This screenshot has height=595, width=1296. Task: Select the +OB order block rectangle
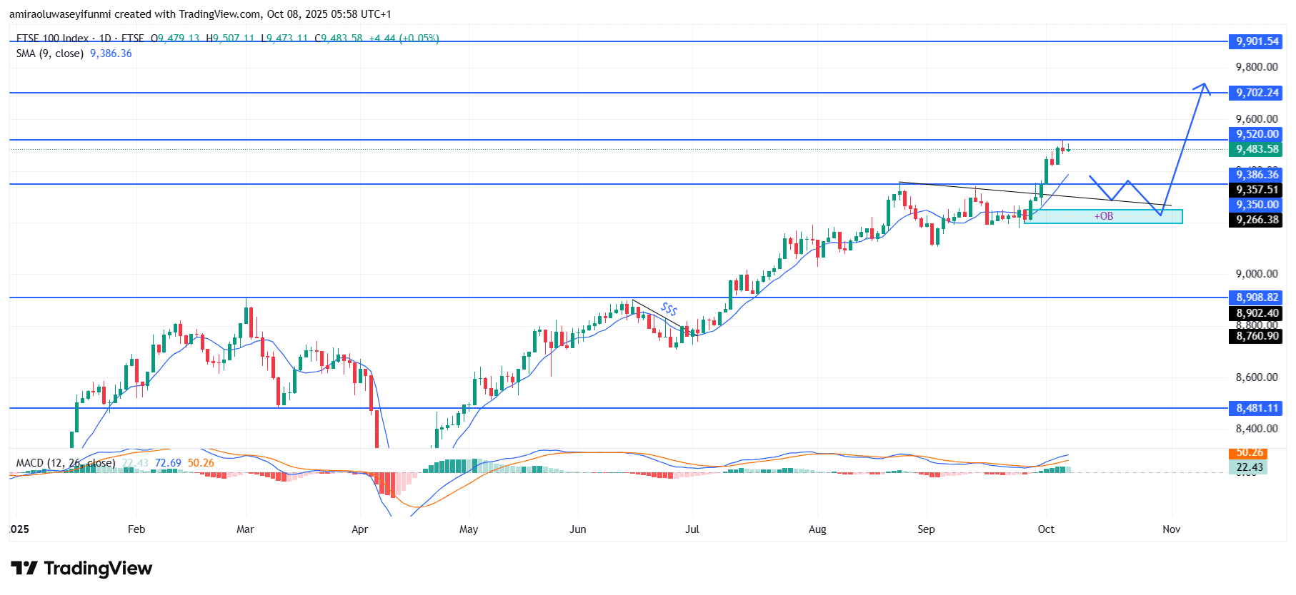1103,216
